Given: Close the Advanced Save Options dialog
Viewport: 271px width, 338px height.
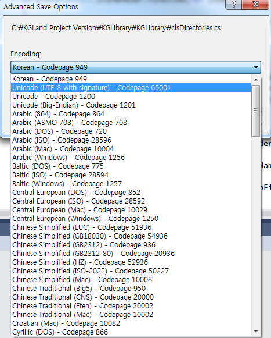Looking at the screenshot, I should (255, 4).
